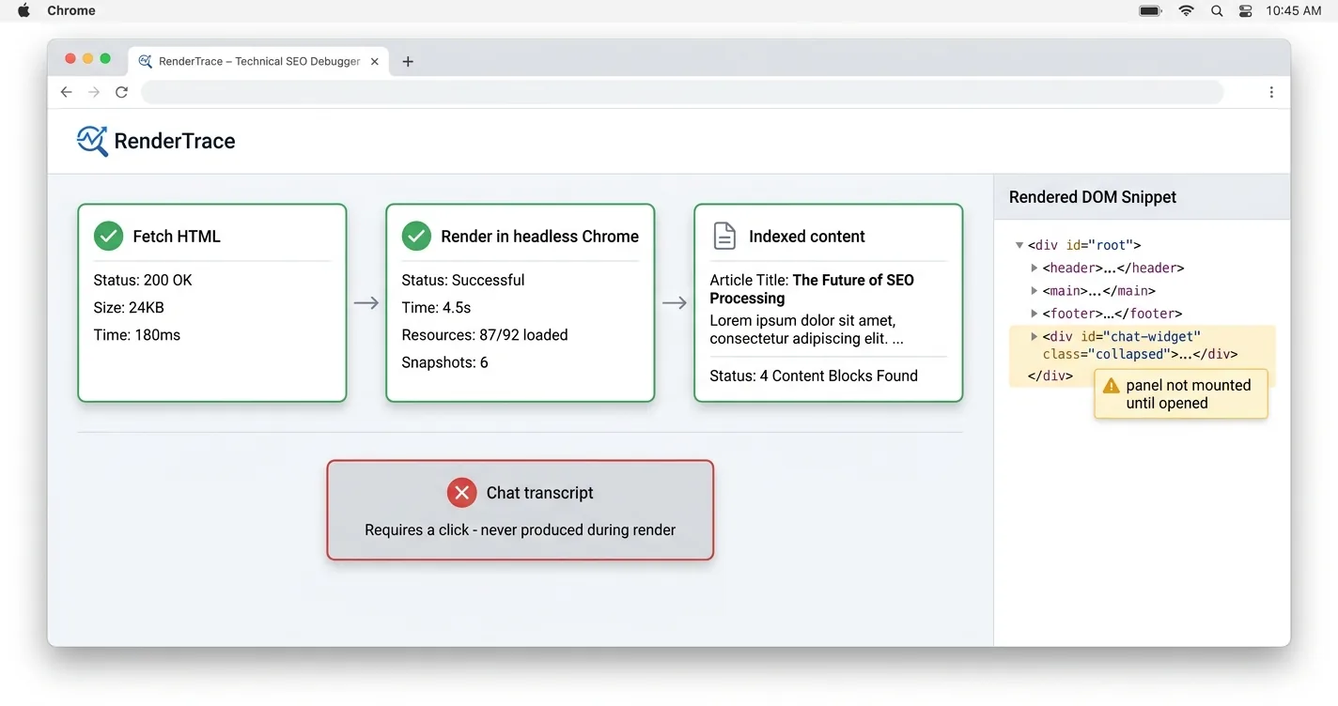
Task: Click the RenderTrace brand name
Action: click(x=175, y=141)
